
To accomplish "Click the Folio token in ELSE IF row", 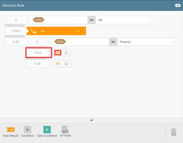I will 60,42.
